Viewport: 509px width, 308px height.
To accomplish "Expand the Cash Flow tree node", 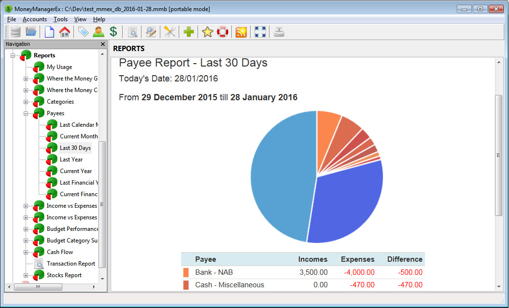I will [26, 252].
